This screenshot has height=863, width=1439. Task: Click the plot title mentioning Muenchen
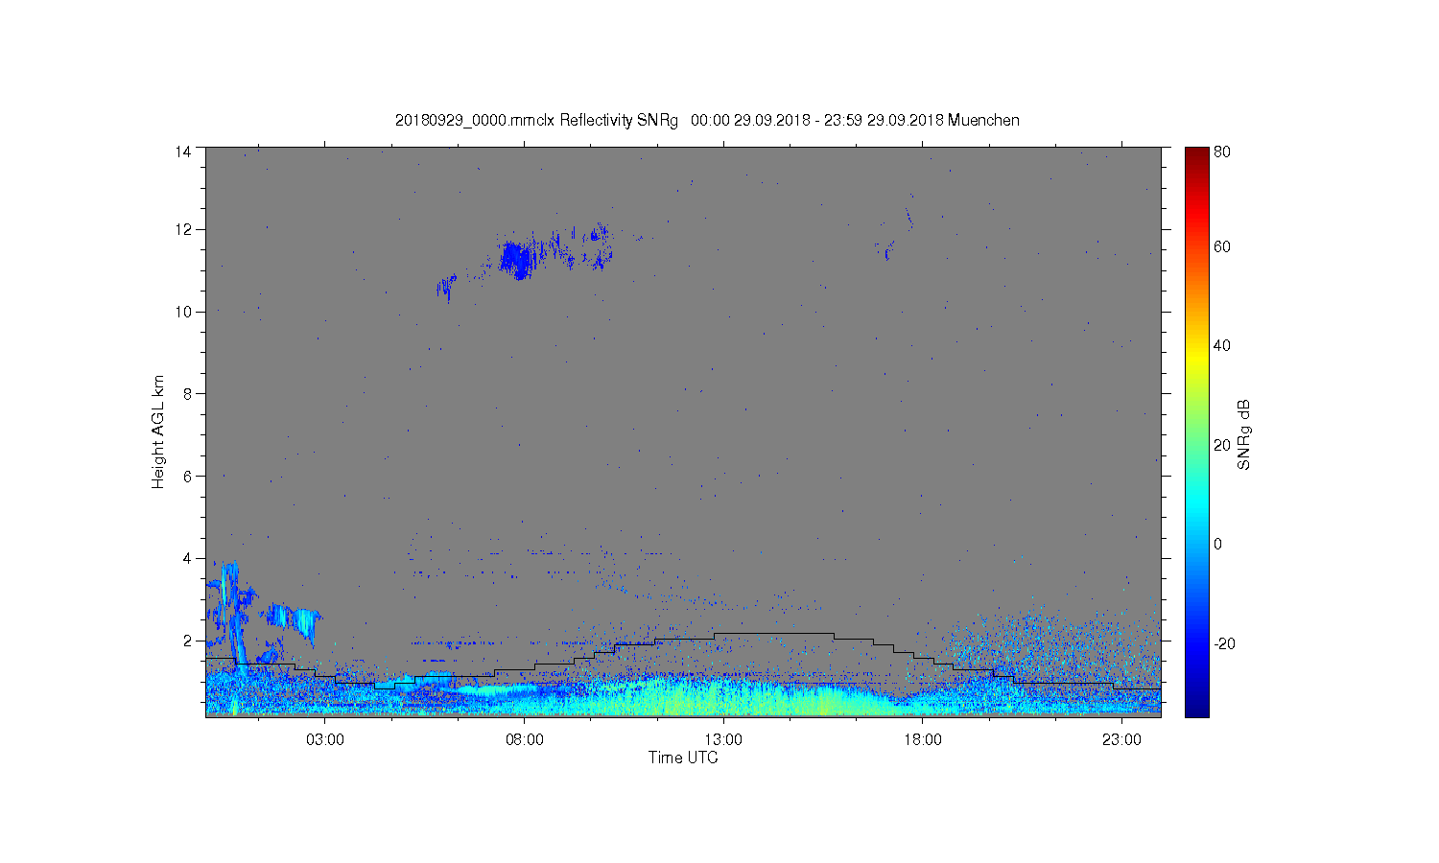point(707,120)
